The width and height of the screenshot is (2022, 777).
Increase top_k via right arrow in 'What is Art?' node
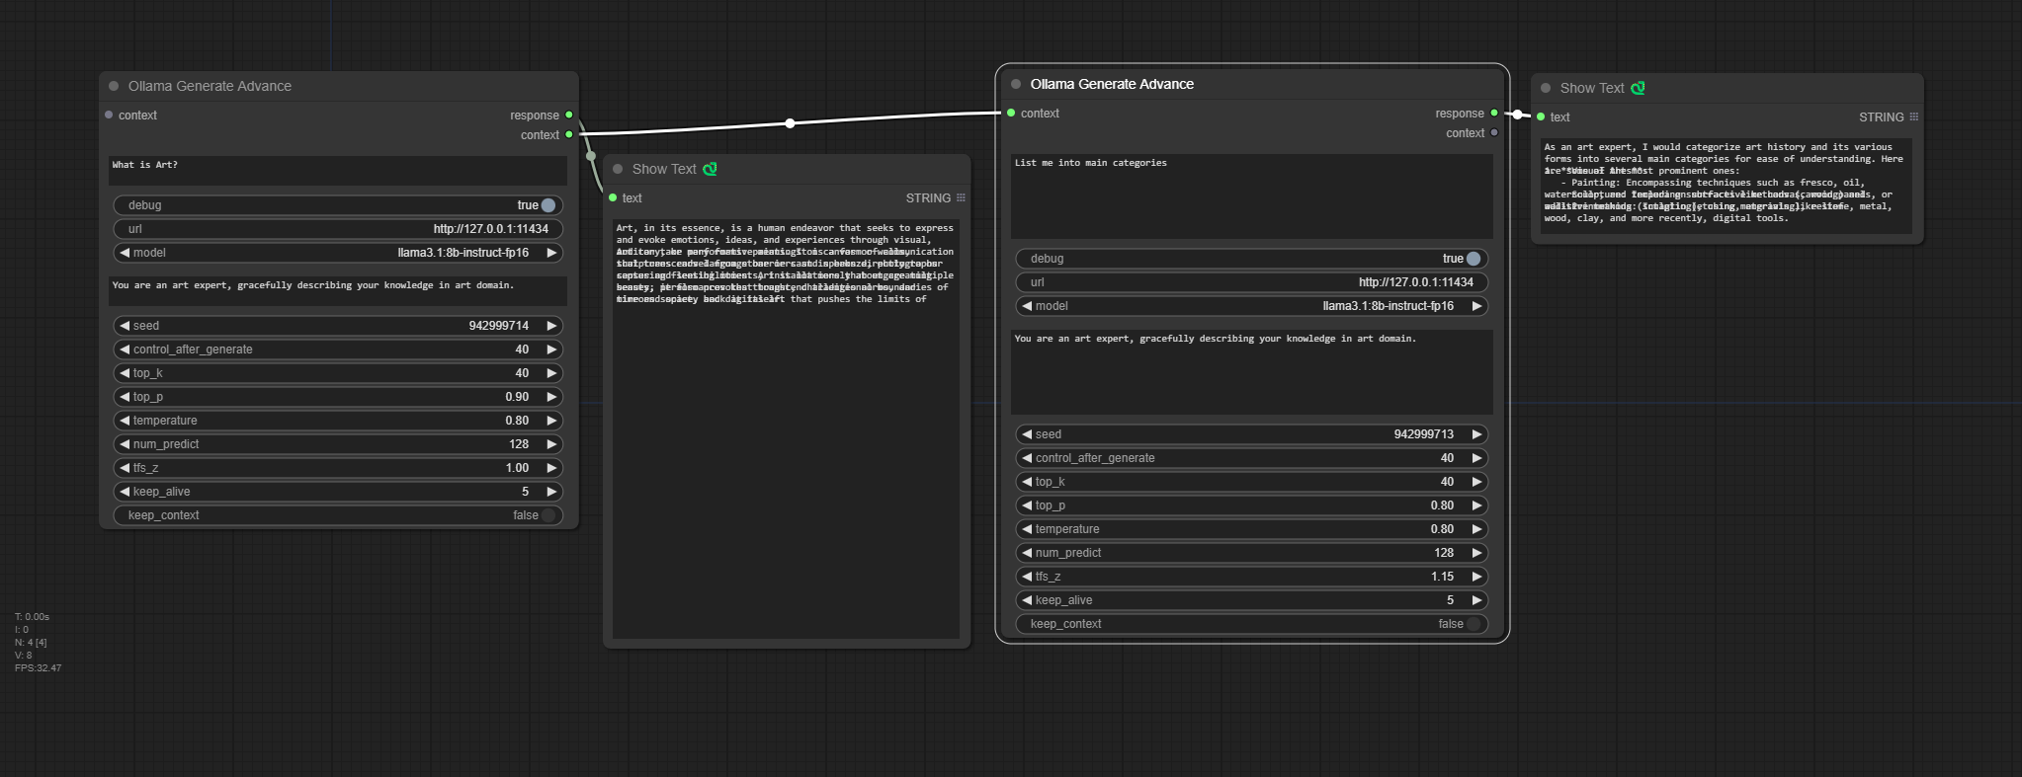[551, 373]
